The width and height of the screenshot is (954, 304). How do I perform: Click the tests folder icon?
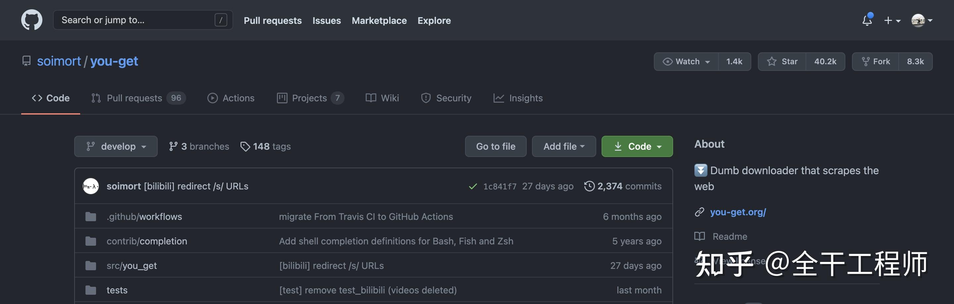91,290
